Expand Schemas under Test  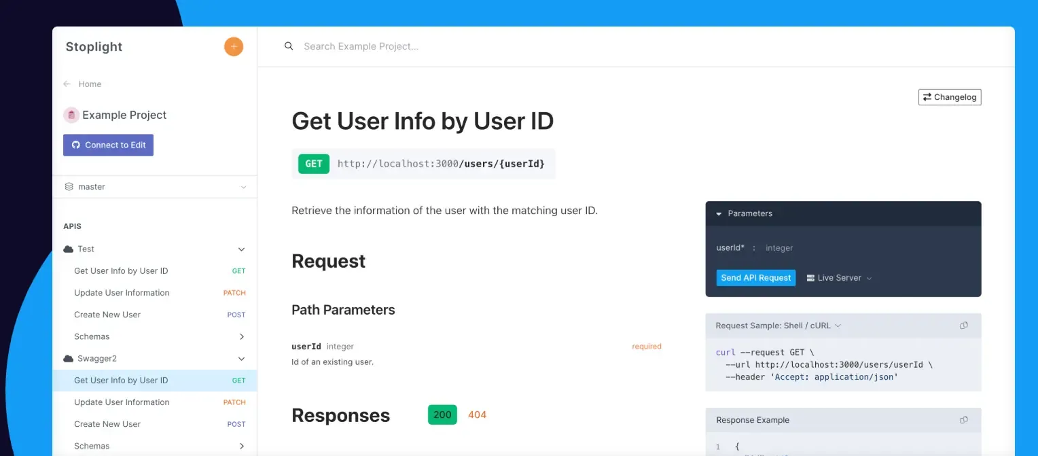click(242, 336)
